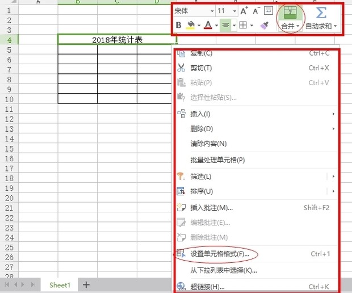Viewport: 352px width, 293px height.
Task: Expand submenu arrow for 插入(I)
Action: click(x=334, y=114)
